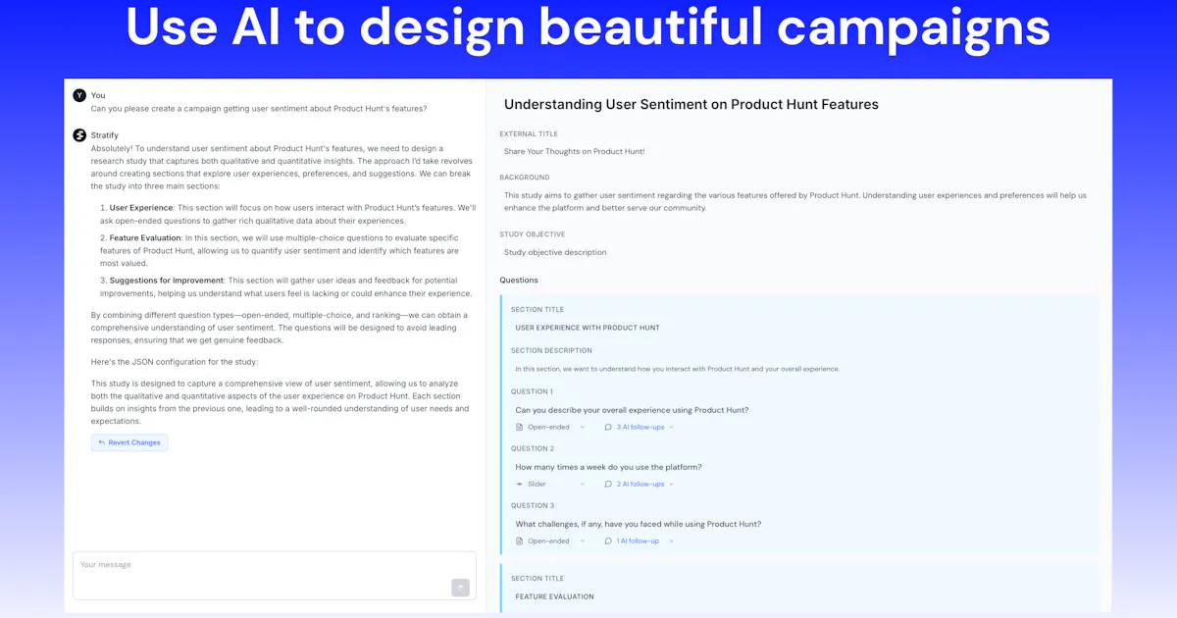Click the section description starting In this section
Viewport: 1177px width, 618px height.
point(677,369)
